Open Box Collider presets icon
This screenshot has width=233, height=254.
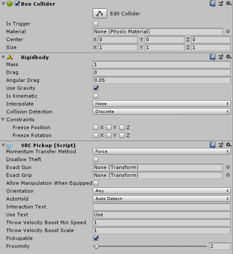tap(221, 4)
